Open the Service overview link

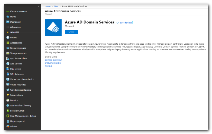click(53, 60)
